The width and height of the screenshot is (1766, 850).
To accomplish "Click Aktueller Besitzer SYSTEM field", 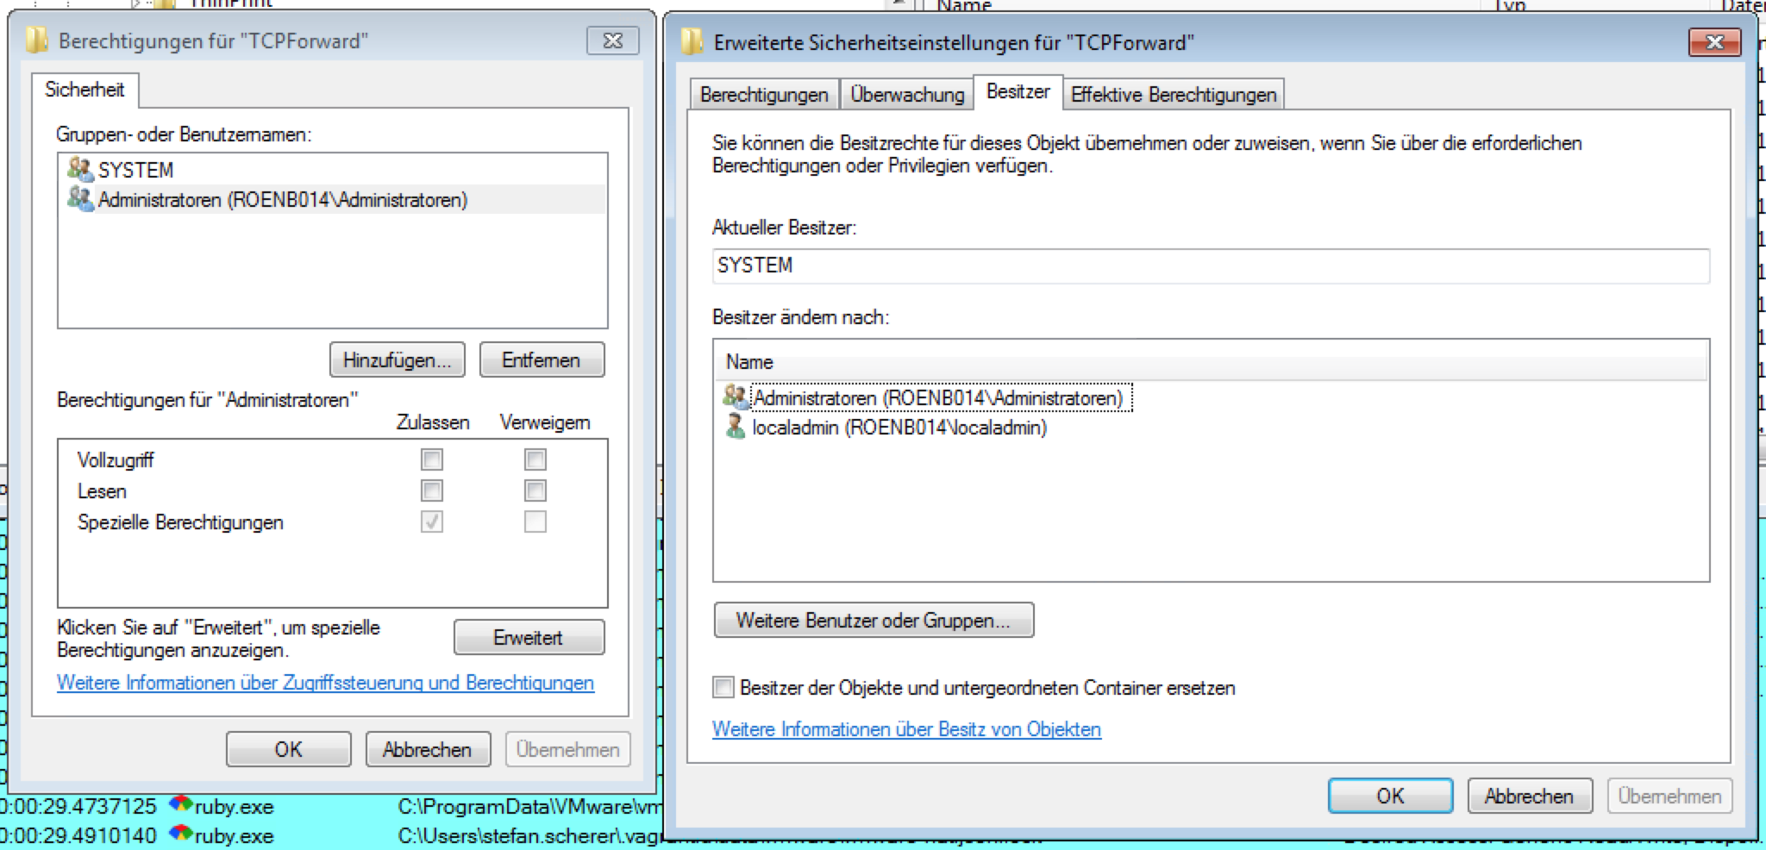I will [1211, 266].
